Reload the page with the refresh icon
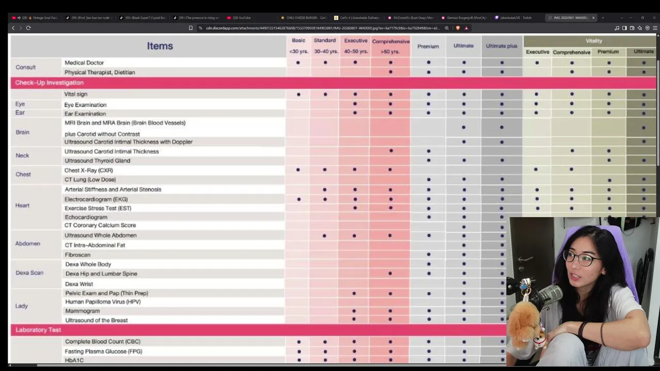 (x=28, y=28)
